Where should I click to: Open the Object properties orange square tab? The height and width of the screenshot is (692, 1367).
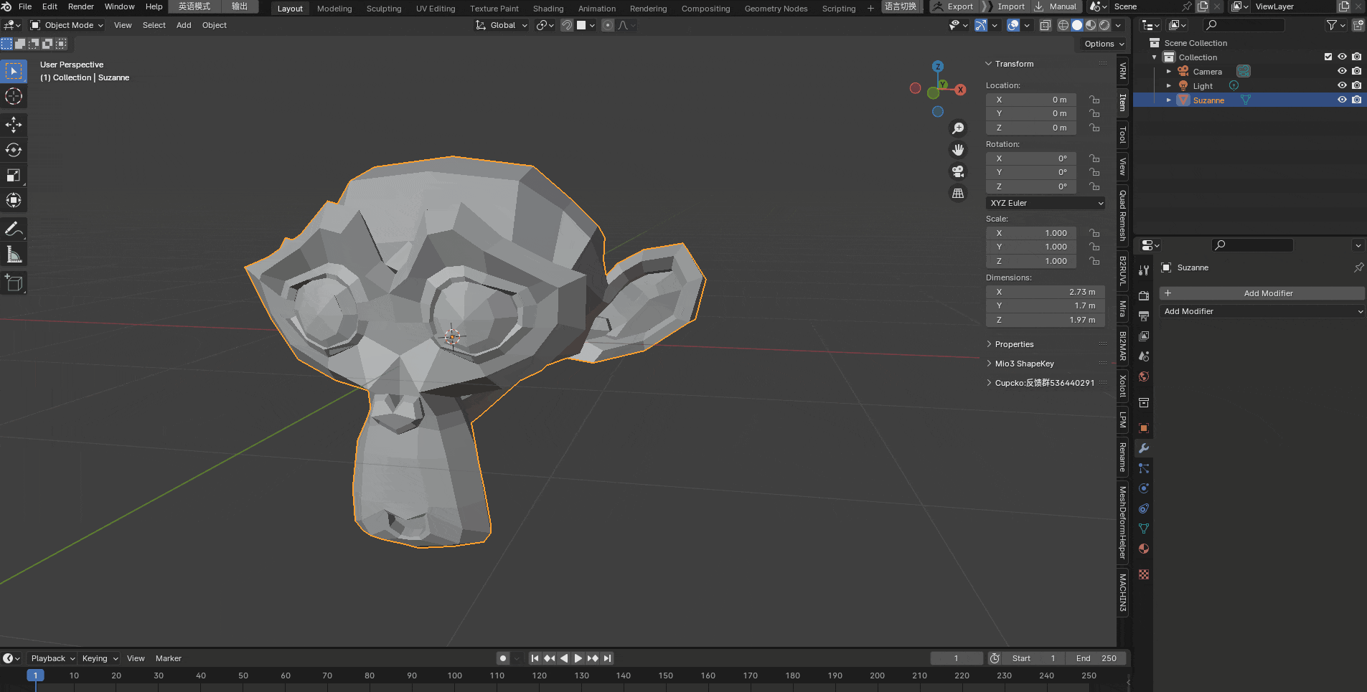(x=1144, y=428)
